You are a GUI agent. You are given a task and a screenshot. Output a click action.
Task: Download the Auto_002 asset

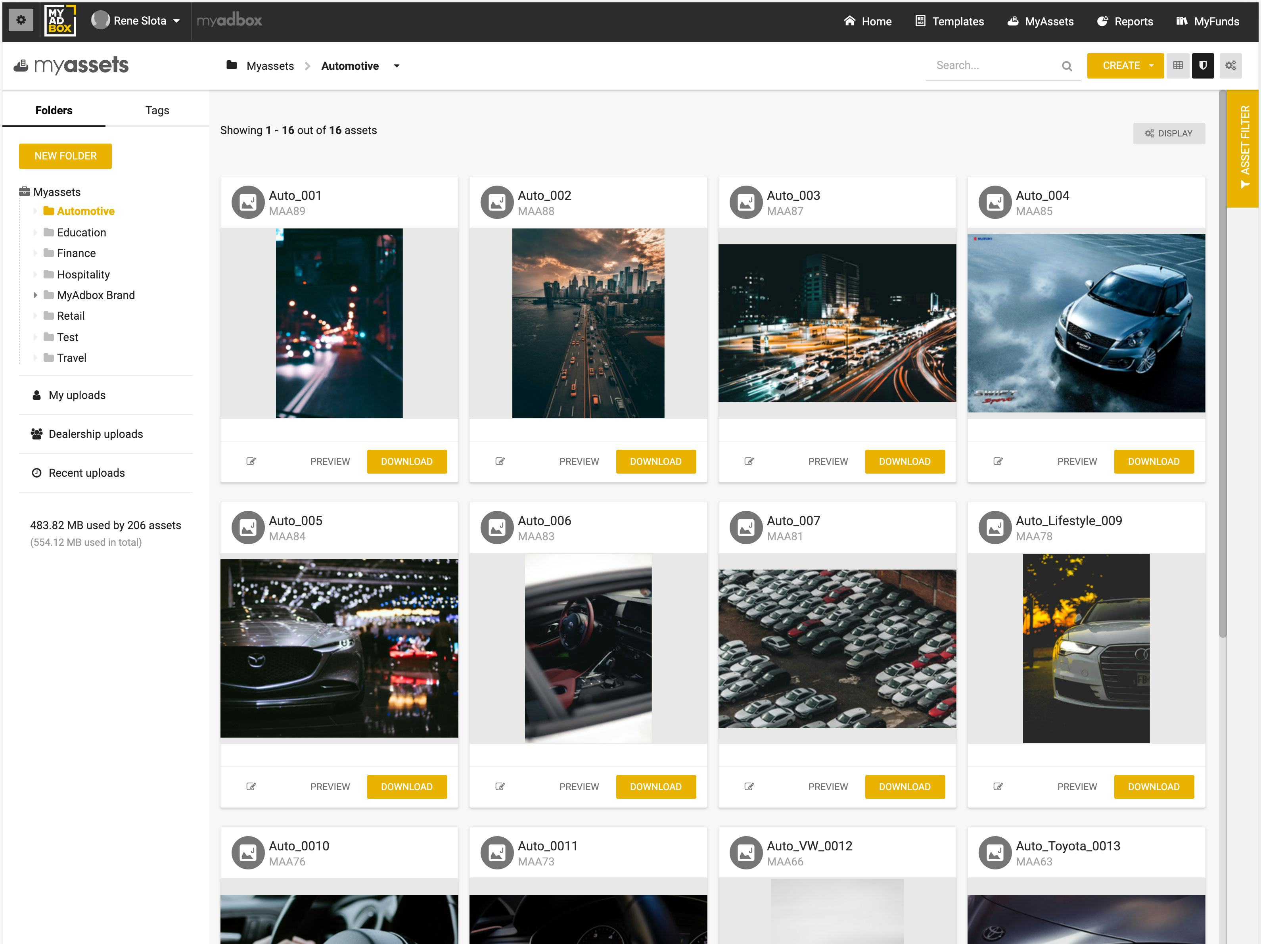[655, 461]
